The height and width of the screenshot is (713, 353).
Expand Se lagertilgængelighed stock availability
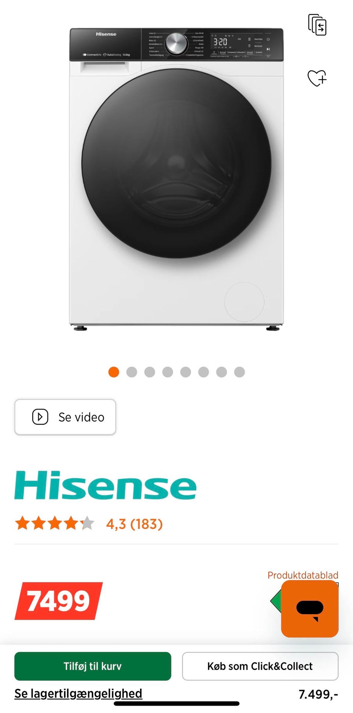click(78, 693)
